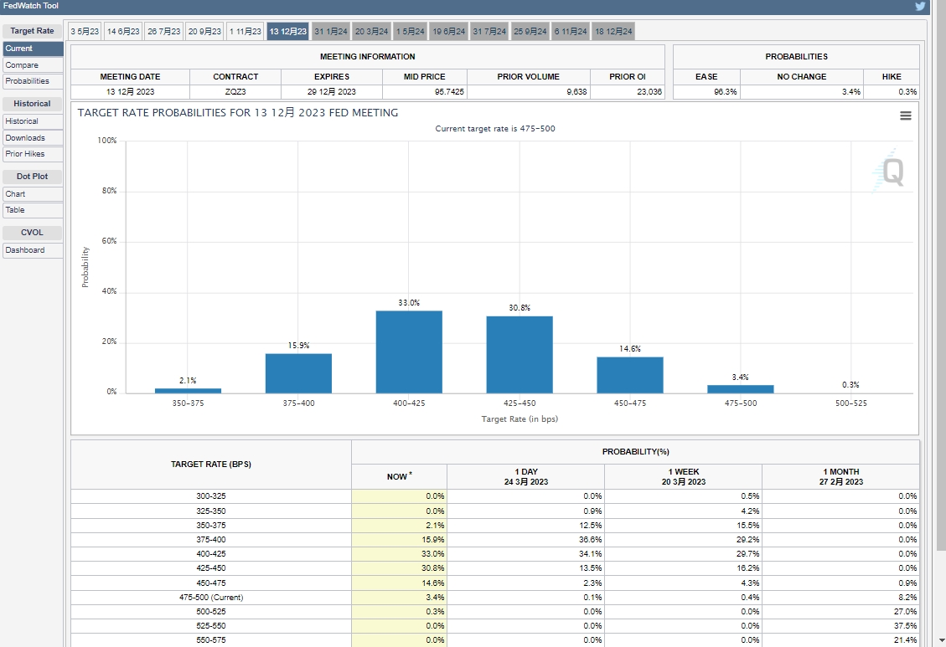Click the QuikStrike Q logo watermark

[x=890, y=174]
